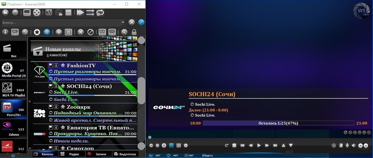Viewport: 373px width, 158px height.
Task: Toggle repeat-one loop icon in top toolbar
Action: coord(100,12)
